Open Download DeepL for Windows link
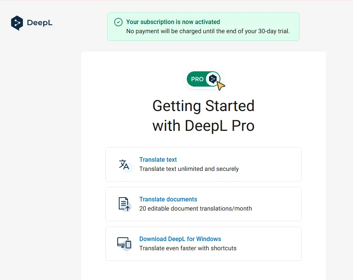The image size is (353, 280). coord(180,239)
